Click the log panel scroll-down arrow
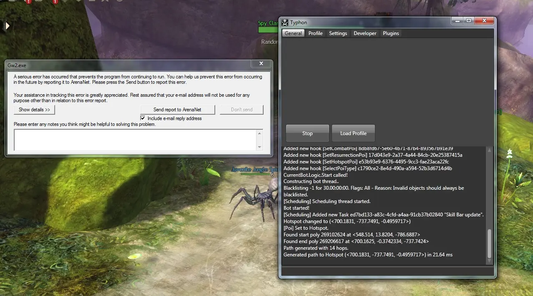 pyautogui.click(x=490, y=261)
